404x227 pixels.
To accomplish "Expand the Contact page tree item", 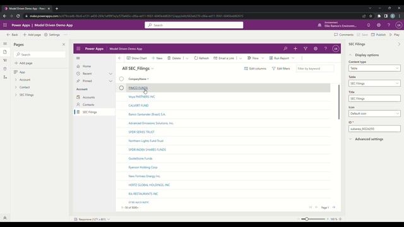I will click(16, 87).
